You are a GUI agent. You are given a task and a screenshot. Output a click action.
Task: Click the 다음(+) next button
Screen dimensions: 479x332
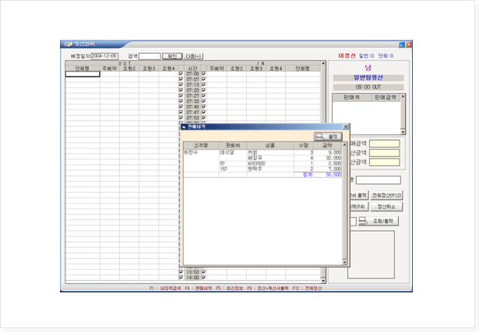pos(194,56)
